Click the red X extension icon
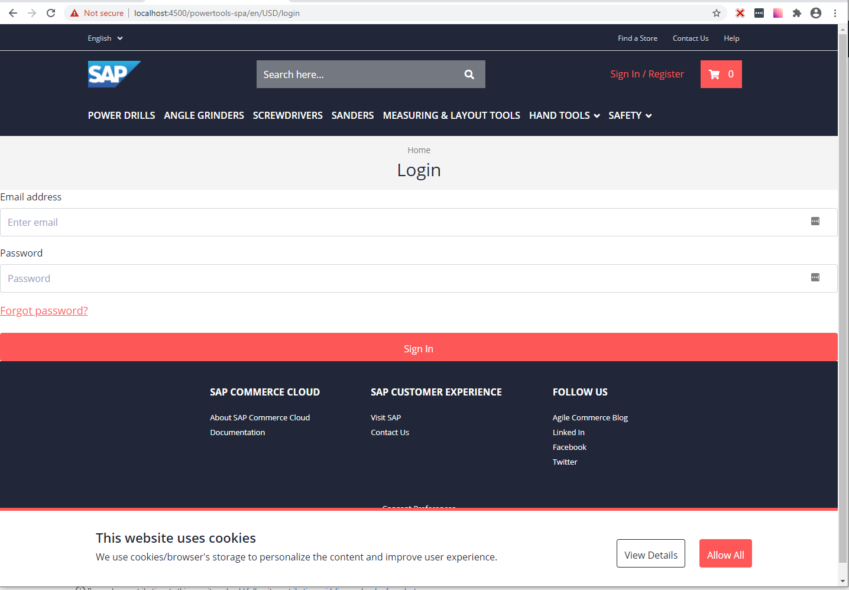The width and height of the screenshot is (849, 590). click(x=740, y=13)
